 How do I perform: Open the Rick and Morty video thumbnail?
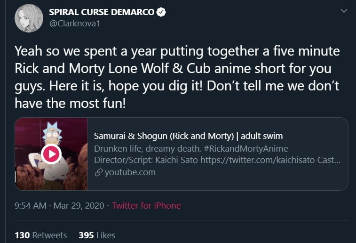pos(51,154)
